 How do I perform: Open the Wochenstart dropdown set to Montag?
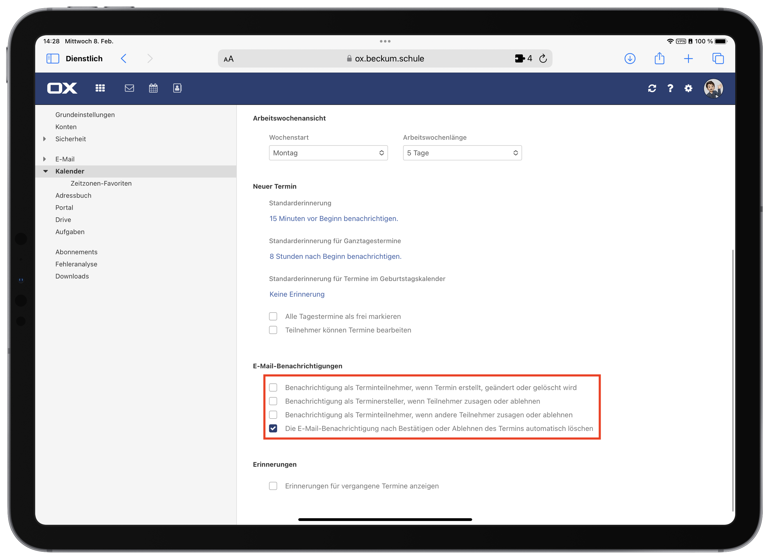328,153
